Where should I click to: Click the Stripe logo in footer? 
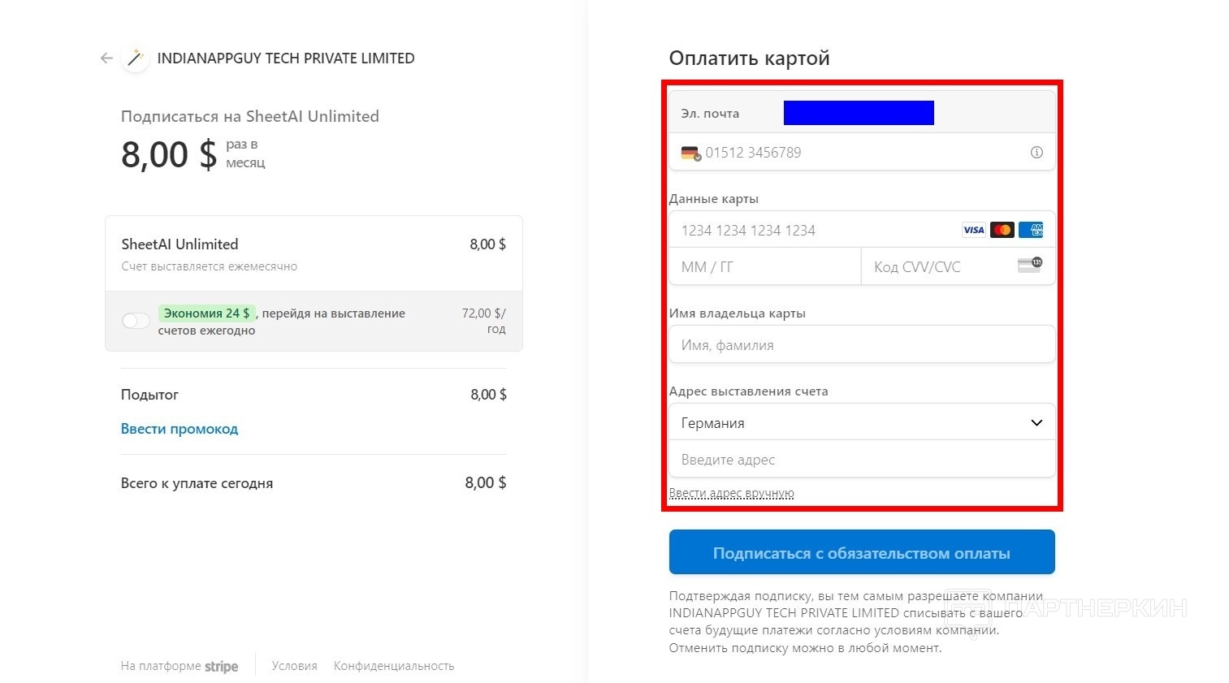tap(221, 667)
